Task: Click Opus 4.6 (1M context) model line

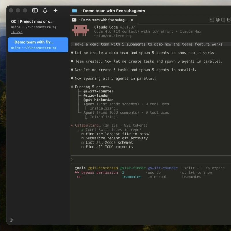Action: click(148, 31)
